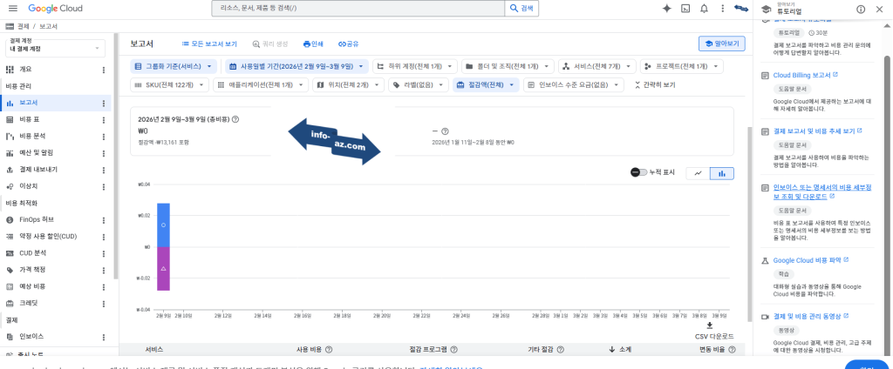Open more options for 보고서 sidebar item
Image resolution: width=893 pixels, height=369 pixels.
point(104,103)
